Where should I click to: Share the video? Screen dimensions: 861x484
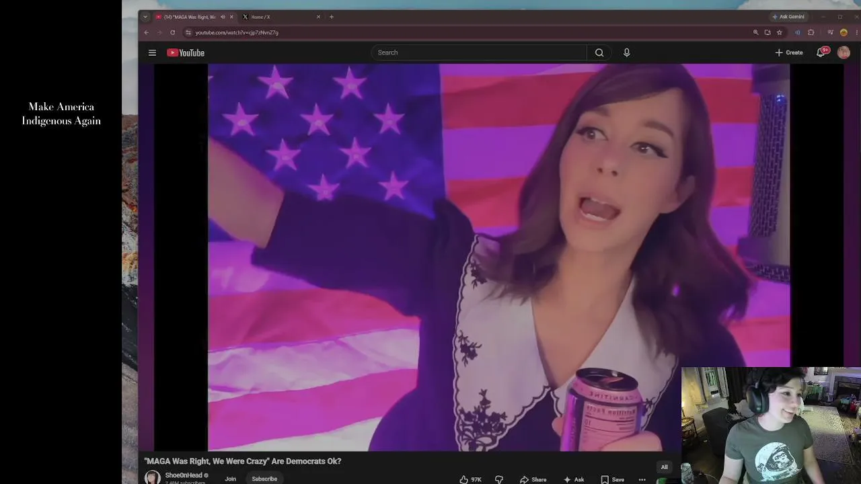pyautogui.click(x=533, y=479)
